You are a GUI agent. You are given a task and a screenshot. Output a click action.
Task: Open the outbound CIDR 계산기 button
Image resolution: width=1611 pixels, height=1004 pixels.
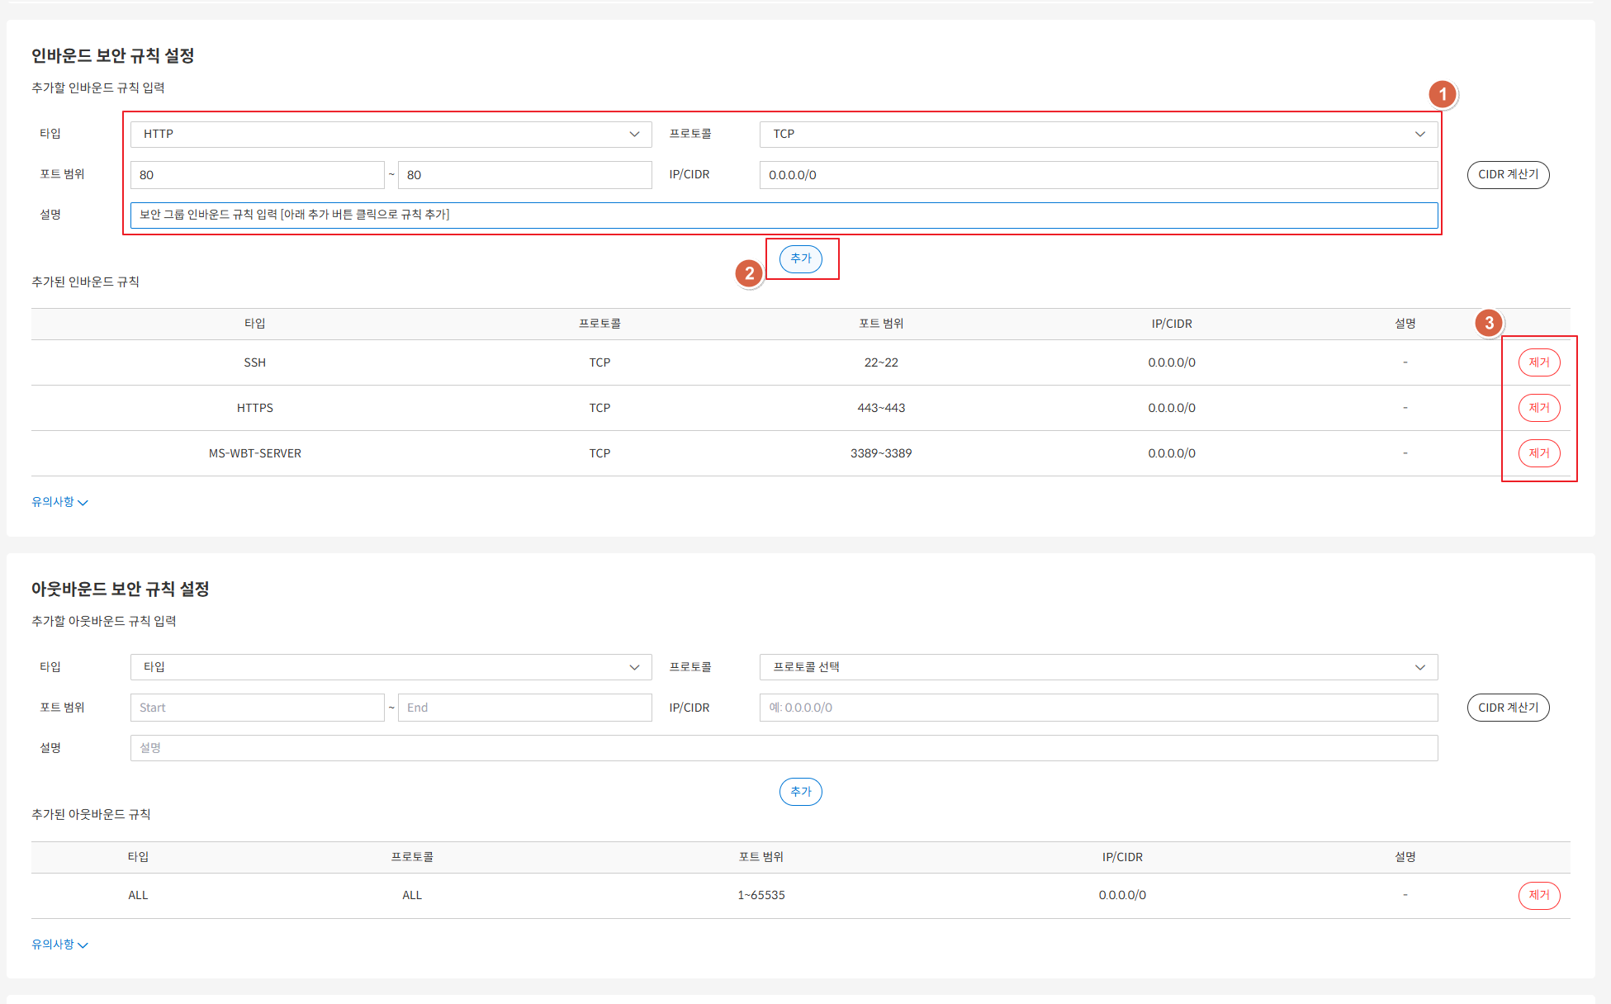coord(1508,708)
